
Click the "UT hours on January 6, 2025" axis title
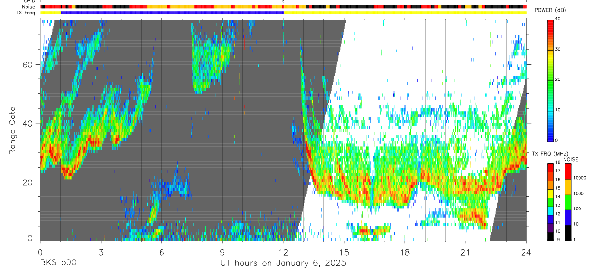click(283, 263)
